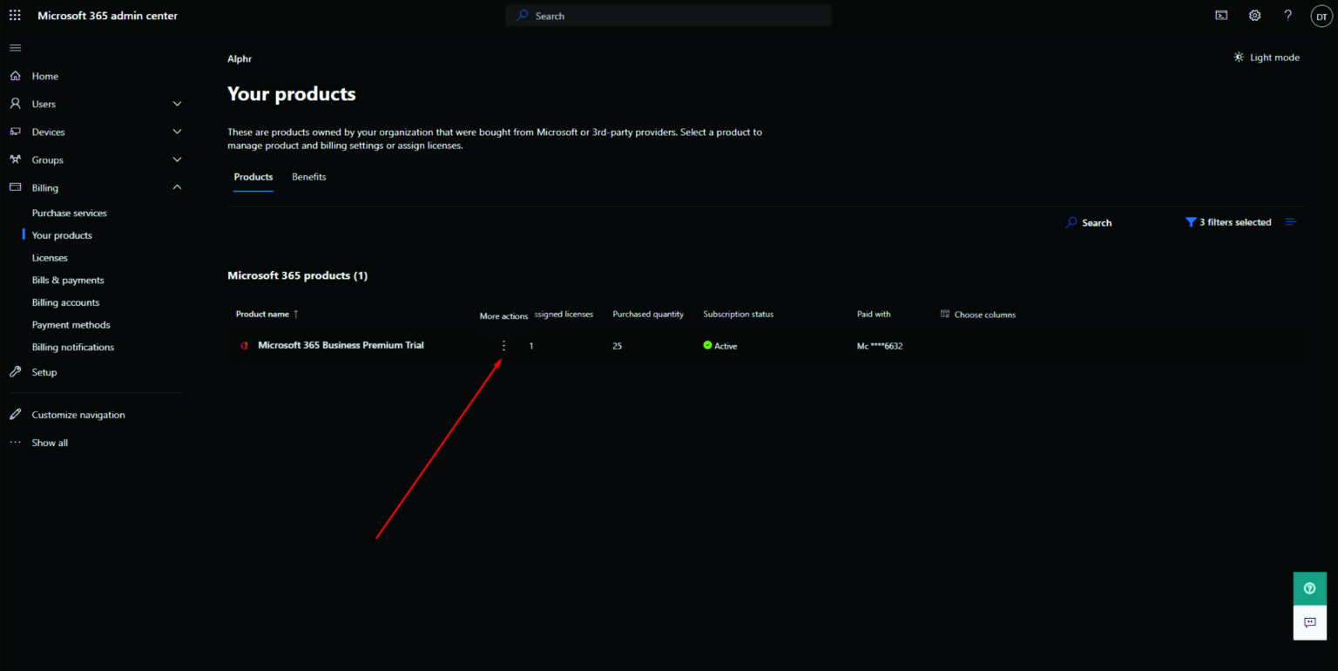Open More actions three-dot menu
The image size is (1338, 671).
tap(503, 346)
